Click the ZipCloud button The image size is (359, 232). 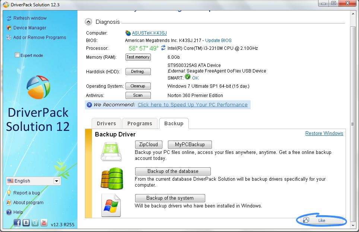tap(149, 145)
